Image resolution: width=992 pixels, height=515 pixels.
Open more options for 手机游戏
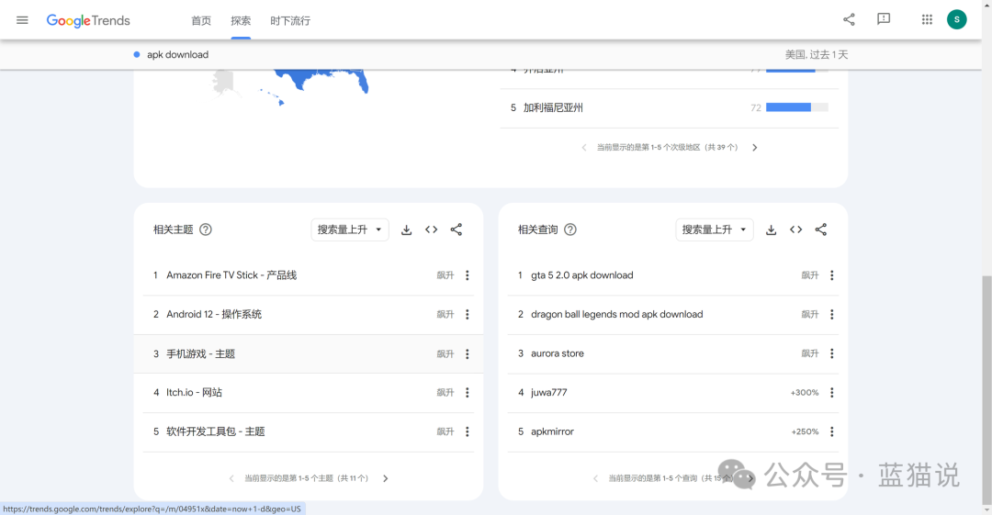pos(468,353)
